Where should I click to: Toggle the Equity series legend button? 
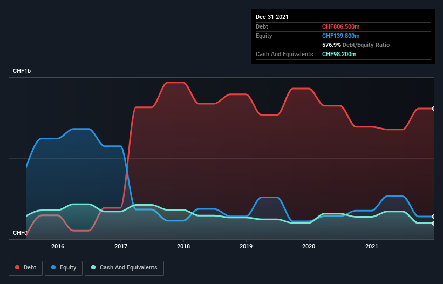pos(64,268)
